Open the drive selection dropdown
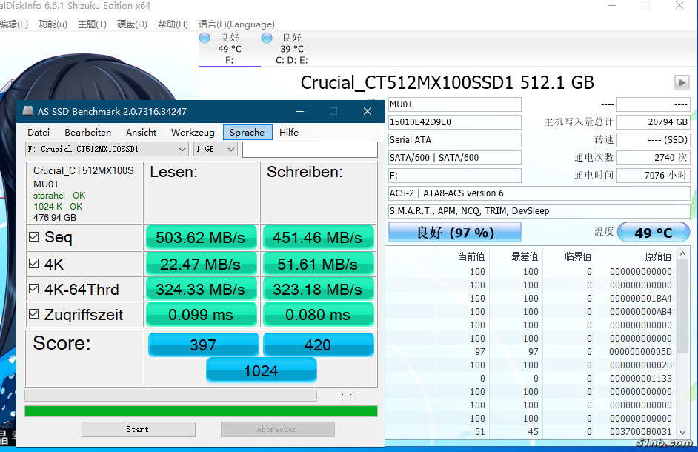698x452 pixels. 107,149
